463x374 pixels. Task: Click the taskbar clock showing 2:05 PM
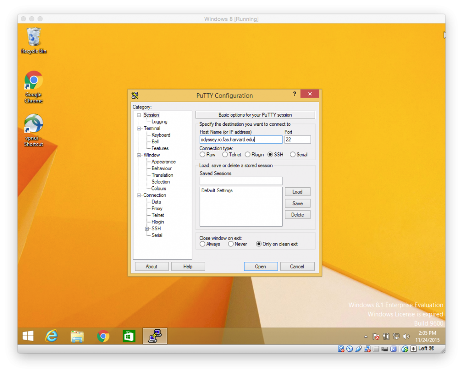pos(427,336)
